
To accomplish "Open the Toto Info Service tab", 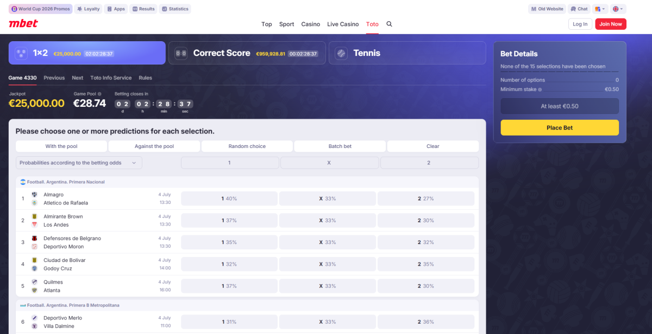I will tap(111, 78).
